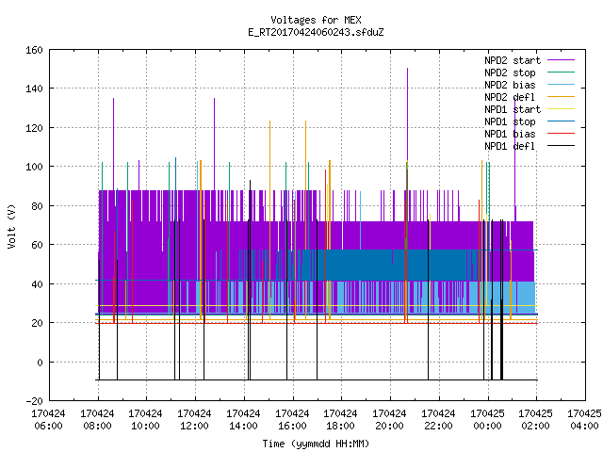603x452 pixels.
Task: Select the 'NPD1 bias' legend label
Action: pyautogui.click(x=510, y=134)
